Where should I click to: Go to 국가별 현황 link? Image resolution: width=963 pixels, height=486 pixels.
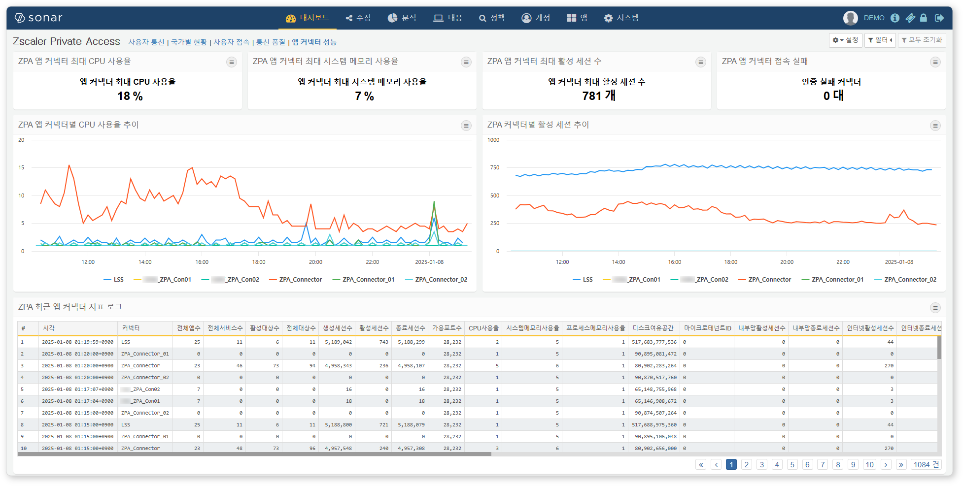(x=189, y=42)
